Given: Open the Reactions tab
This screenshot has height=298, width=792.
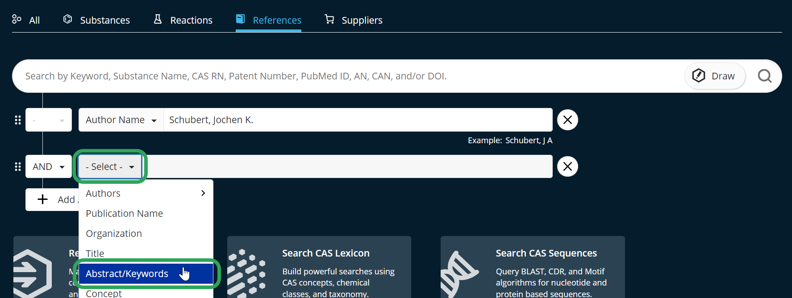Looking at the screenshot, I should pos(183,20).
